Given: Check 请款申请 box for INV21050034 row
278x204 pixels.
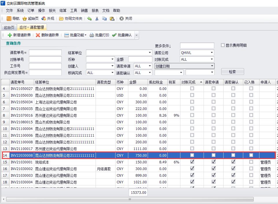Looking at the screenshot, I should click(x=213, y=102).
